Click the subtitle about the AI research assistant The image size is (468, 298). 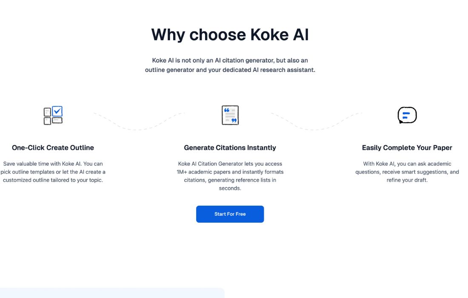[230, 65]
